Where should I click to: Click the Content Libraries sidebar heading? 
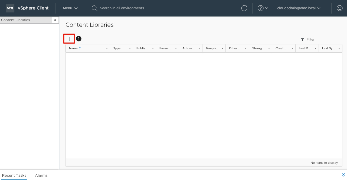pos(16,20)
